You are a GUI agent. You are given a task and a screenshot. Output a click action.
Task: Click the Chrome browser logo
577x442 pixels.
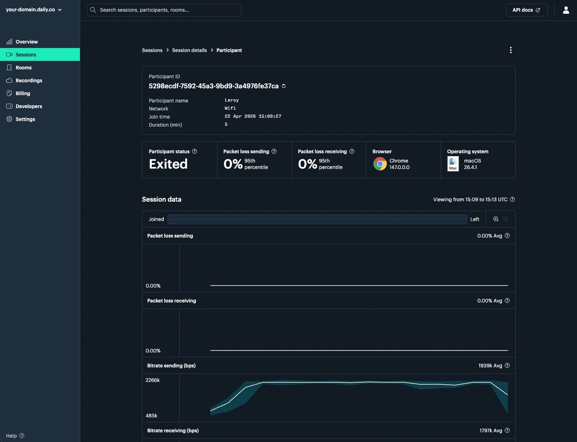380,164
